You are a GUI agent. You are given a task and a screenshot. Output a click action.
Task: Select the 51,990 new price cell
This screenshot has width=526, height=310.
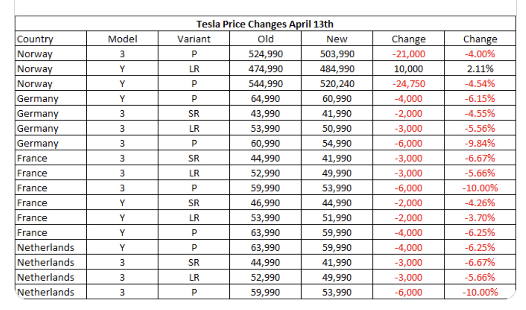point(337,218)
